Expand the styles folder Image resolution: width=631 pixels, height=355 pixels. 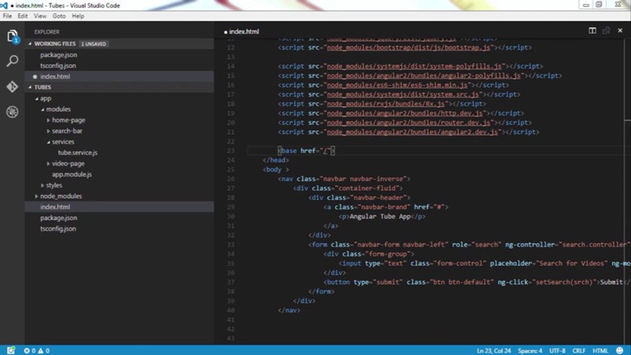42,185
